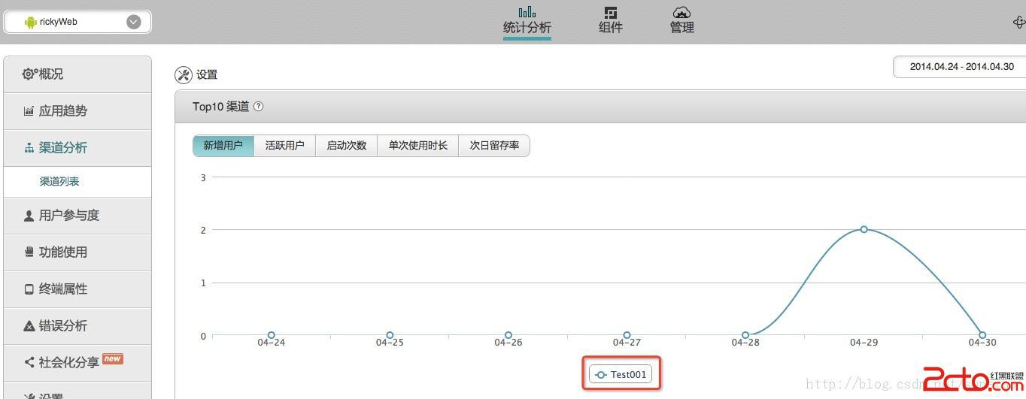Open the 设置 link next to the wrench
The image size is (1026, 399).
point(207,74)
